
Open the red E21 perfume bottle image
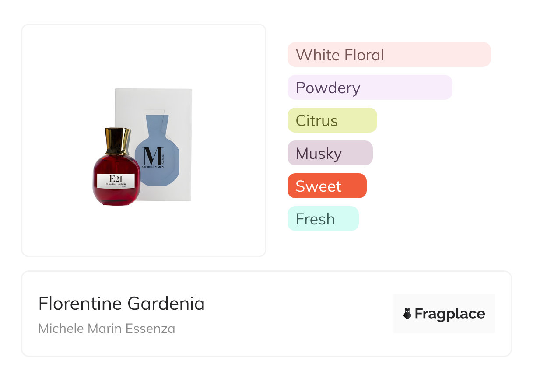(x=116, y=167)
